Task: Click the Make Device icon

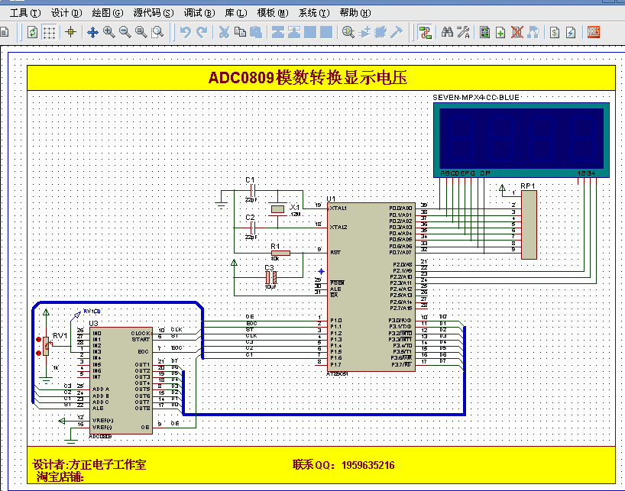Action: tap(364, 32)
